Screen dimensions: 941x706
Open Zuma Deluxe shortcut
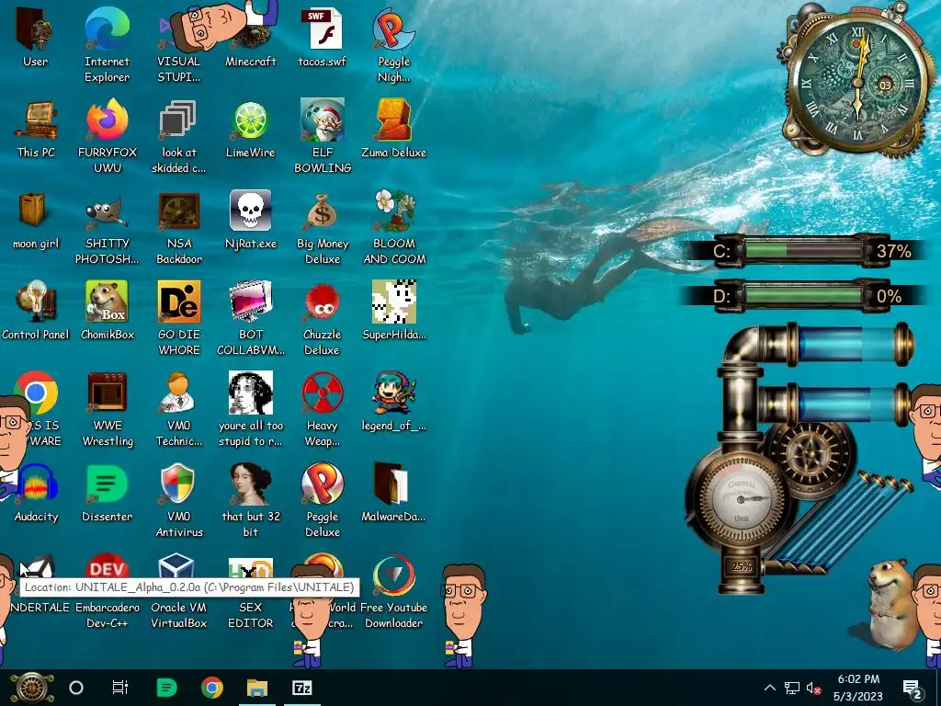tap(393, 120)
